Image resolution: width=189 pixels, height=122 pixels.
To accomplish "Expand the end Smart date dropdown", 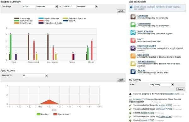I will click(x=97, y=7).
